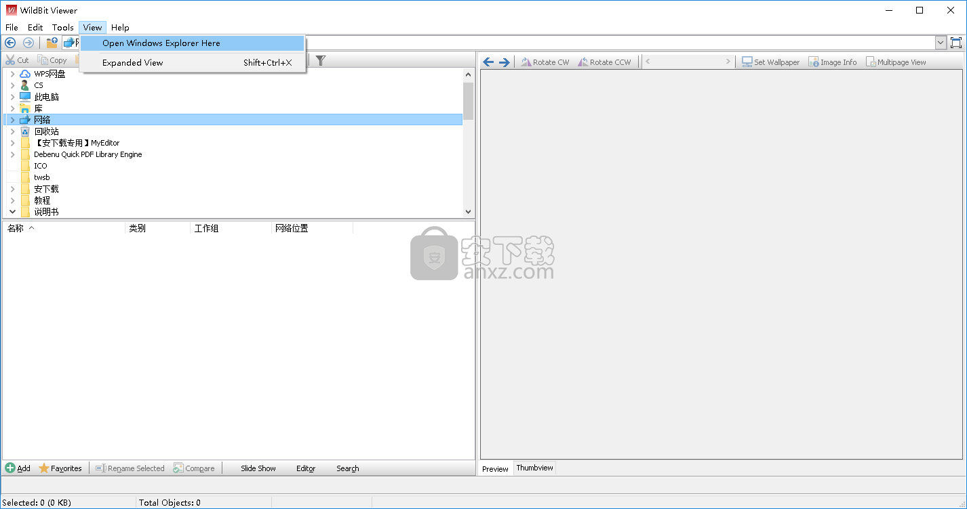Open the Editor
Screen dimensions: 967x509
[x=306, y=468]
